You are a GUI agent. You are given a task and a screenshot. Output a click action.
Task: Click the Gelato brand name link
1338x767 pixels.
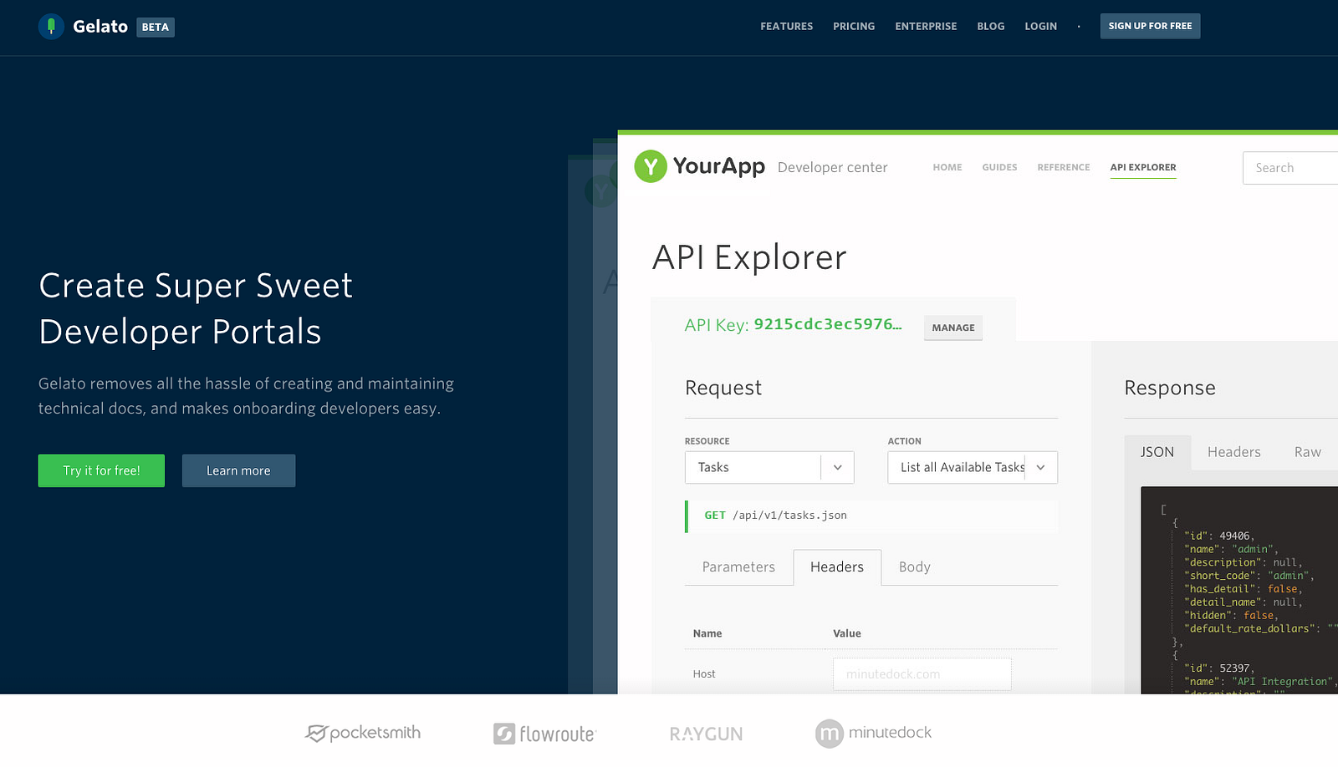[x=100, y=27]
